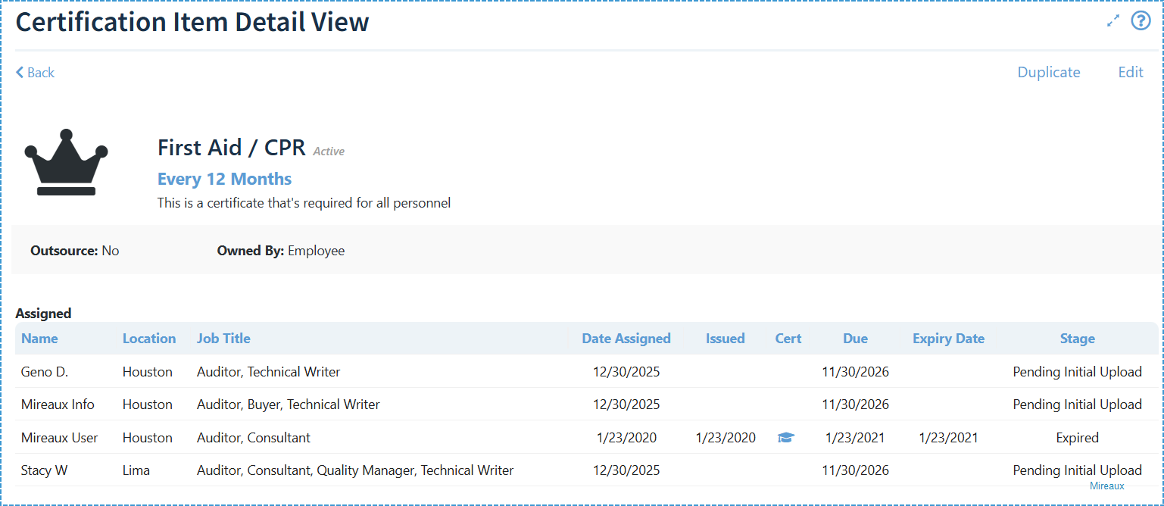Sort by Due column header
The width and height of the screenshot is (1164, 506).
tap(855, 339)
